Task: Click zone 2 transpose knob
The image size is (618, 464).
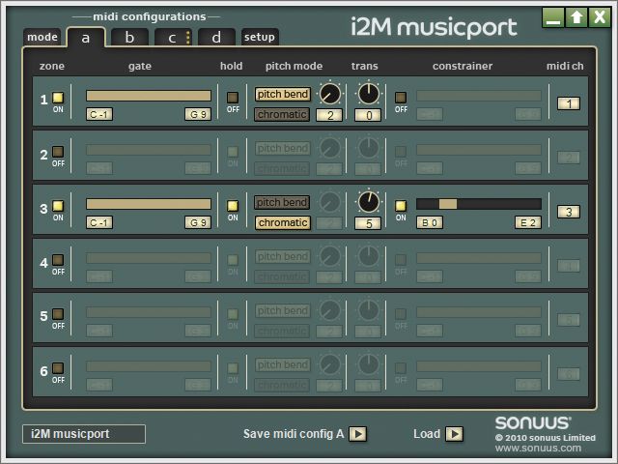Action: (x=369, y=148)
